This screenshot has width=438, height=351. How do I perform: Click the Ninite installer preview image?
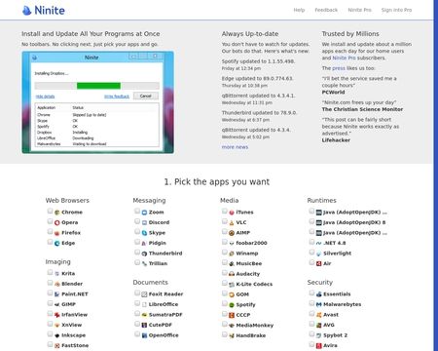pyautogui.click(x=98, y=102)
